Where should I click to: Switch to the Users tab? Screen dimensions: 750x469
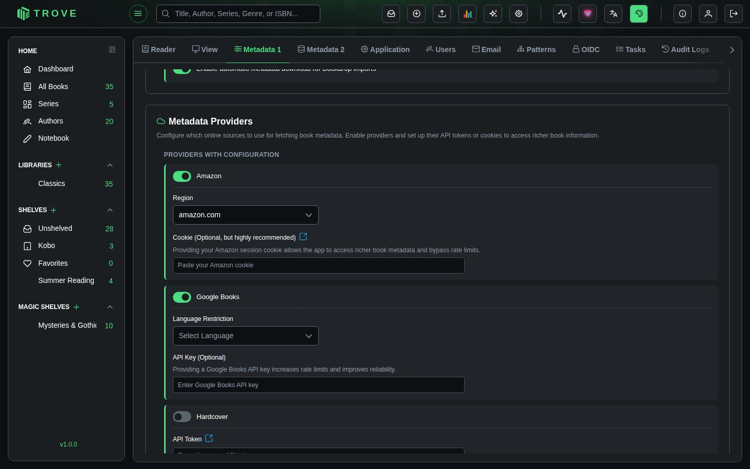coord(441,50)
